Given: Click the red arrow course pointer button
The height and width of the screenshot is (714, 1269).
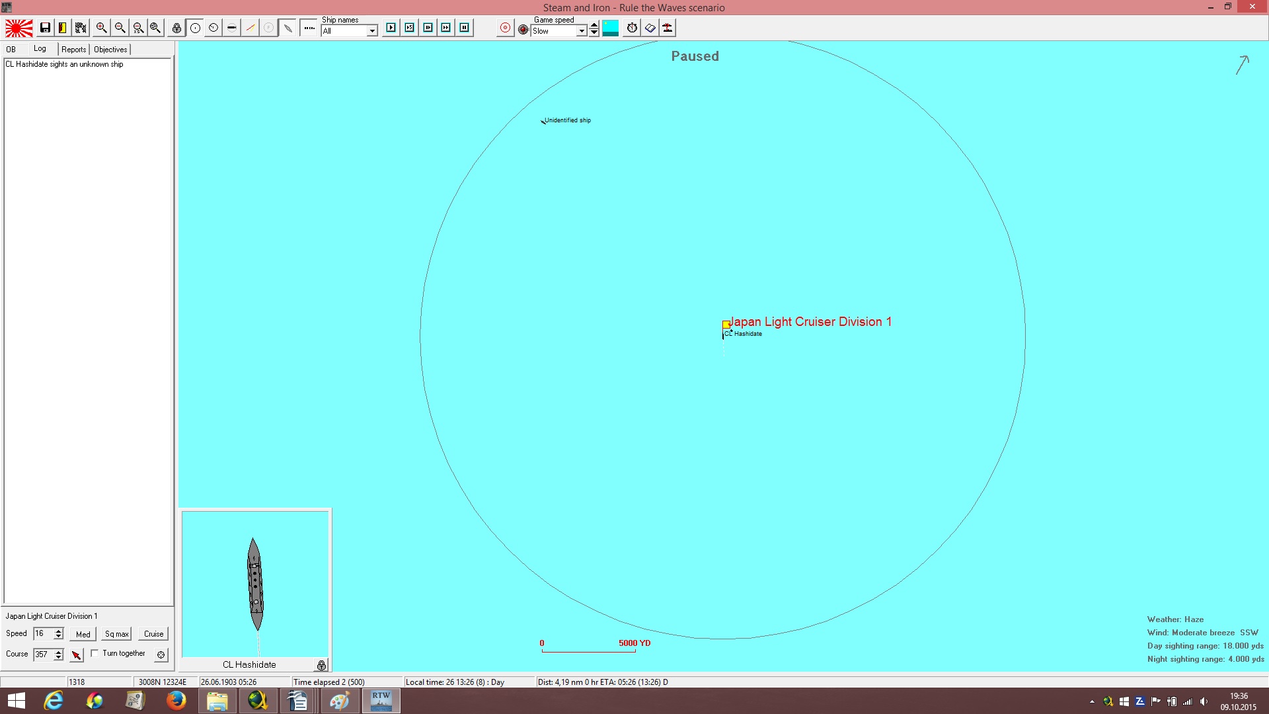Looking at the screenshot, I should [77, 654].
